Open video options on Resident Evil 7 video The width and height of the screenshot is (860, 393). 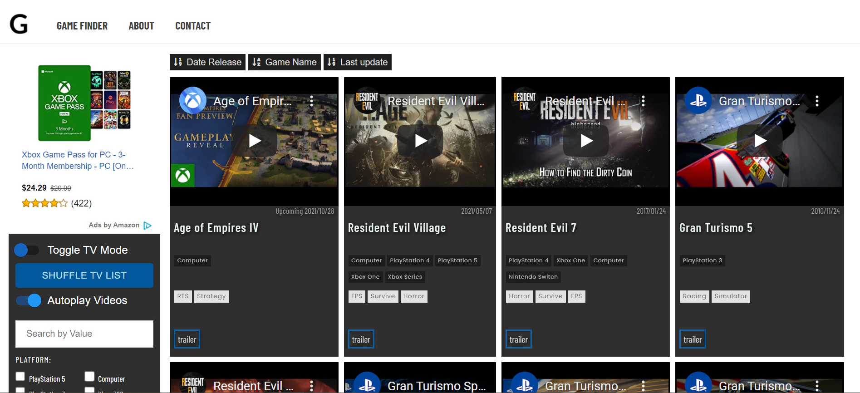(x=643, y=101)
